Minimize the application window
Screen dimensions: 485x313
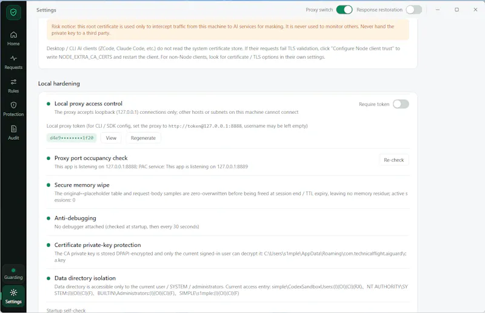coord(438,10)
